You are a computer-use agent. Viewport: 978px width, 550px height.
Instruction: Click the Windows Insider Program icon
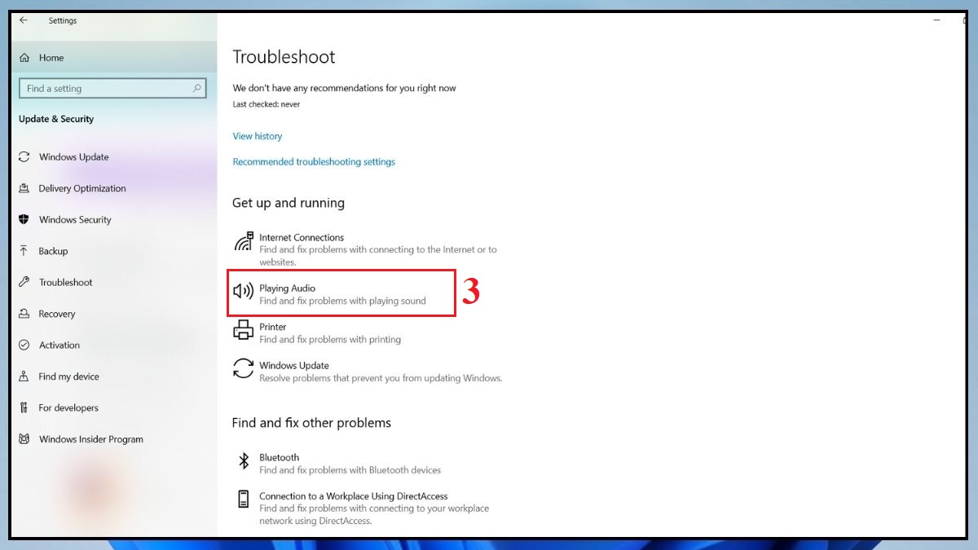[24, 439]
